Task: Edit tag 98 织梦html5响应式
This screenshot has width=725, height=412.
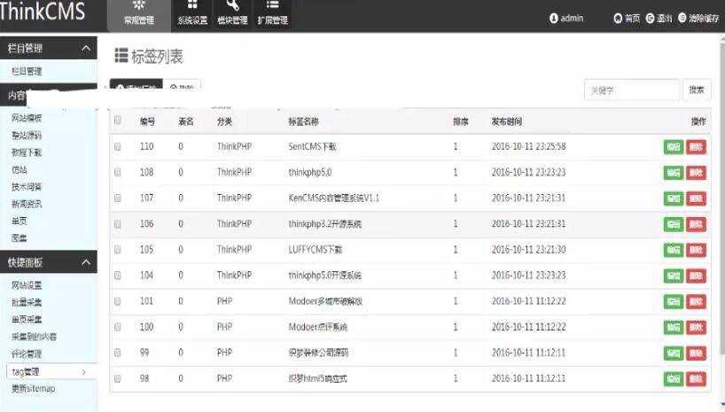Action: pos(674,379)
